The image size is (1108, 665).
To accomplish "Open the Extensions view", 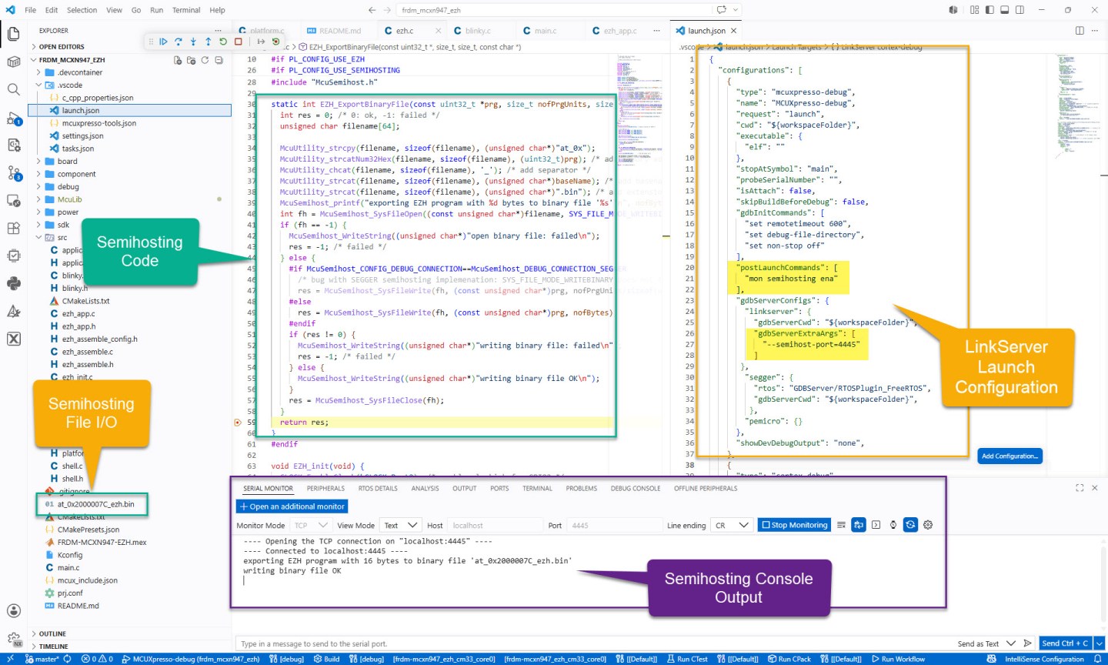I will point(13,228).
